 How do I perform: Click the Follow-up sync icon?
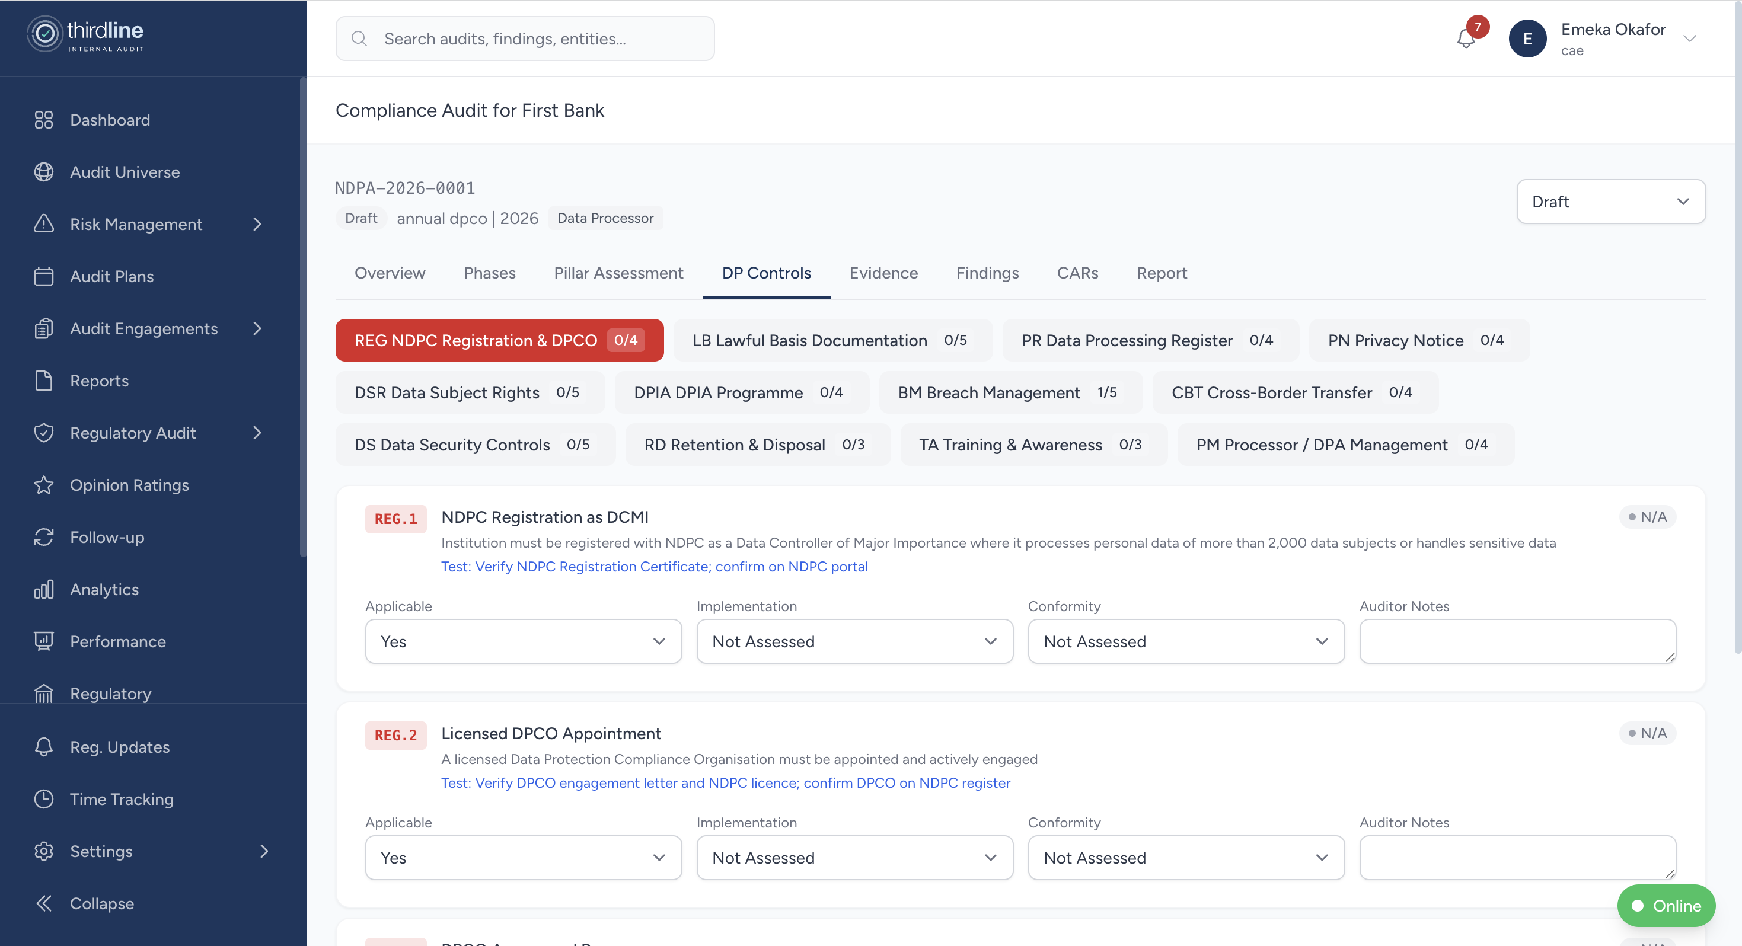[x=43, y=537]
